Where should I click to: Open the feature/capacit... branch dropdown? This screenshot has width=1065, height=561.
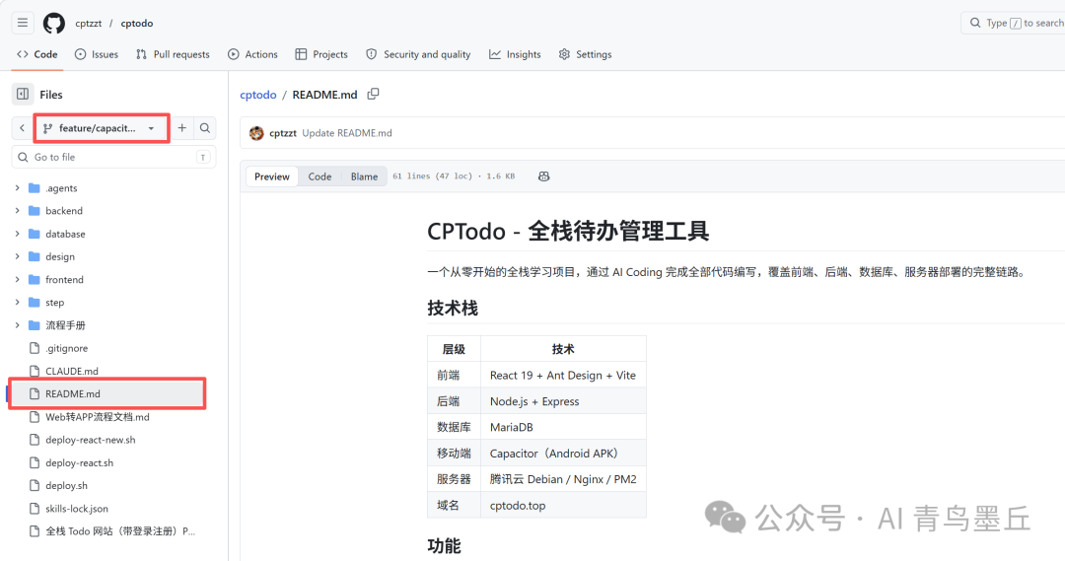tap(102, 128)
